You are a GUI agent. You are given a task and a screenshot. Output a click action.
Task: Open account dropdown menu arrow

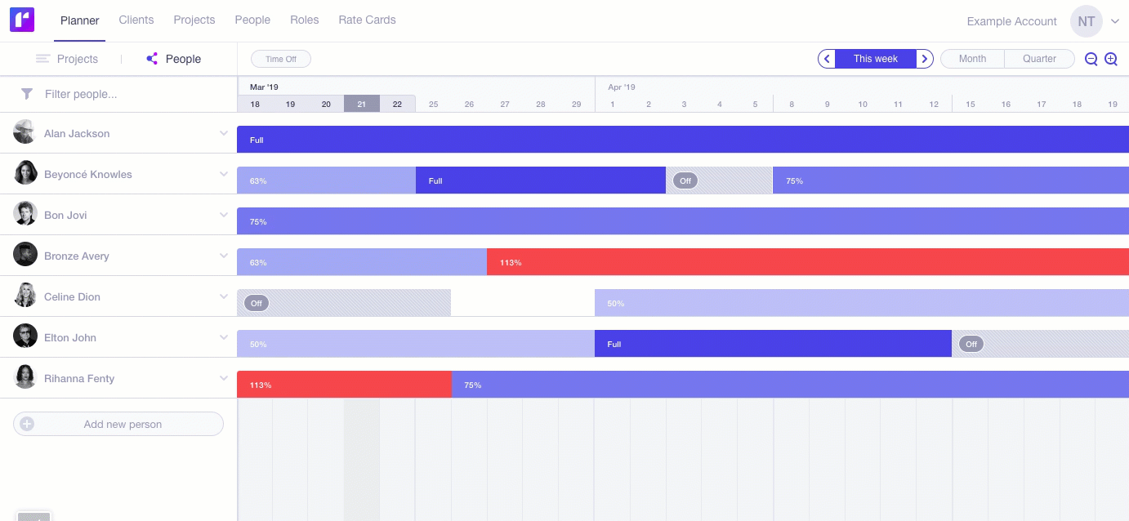click(x=1115, y=21)
